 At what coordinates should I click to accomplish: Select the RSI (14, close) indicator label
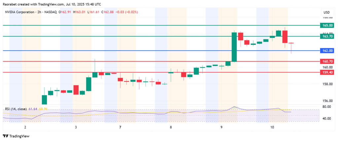pyautogui.click(x=16, y=109)
